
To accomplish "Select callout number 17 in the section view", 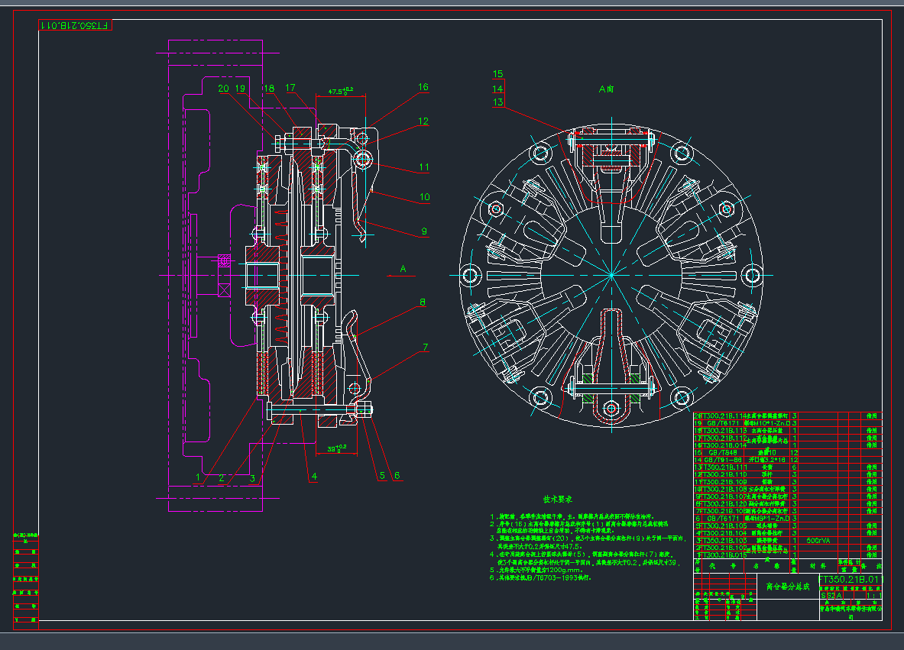I will coord(290,88).
